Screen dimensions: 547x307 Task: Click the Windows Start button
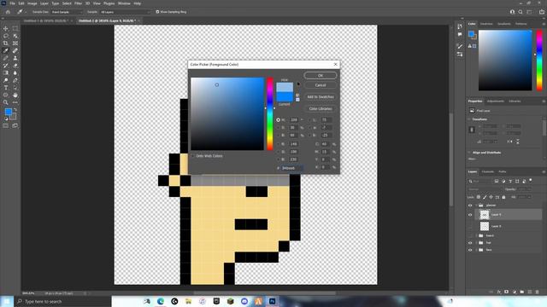click(7, 301)
